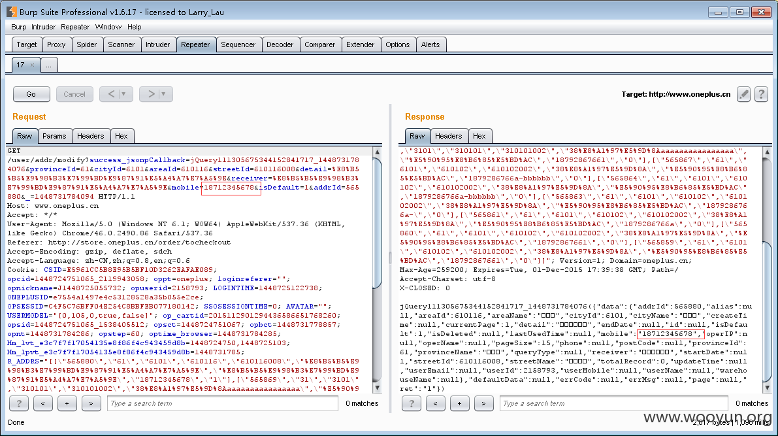Select the Response Hex tab
The height and width of the screenshot is (436, 778).
479,136
